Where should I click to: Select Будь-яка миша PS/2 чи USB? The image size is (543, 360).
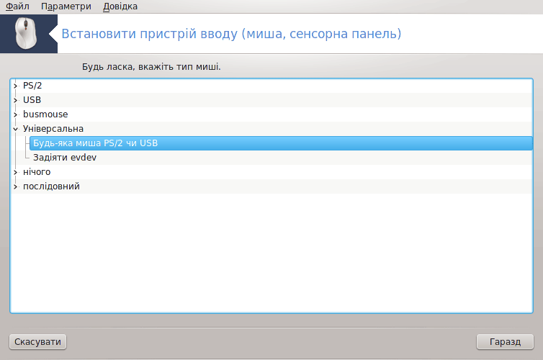click(281, 143)
